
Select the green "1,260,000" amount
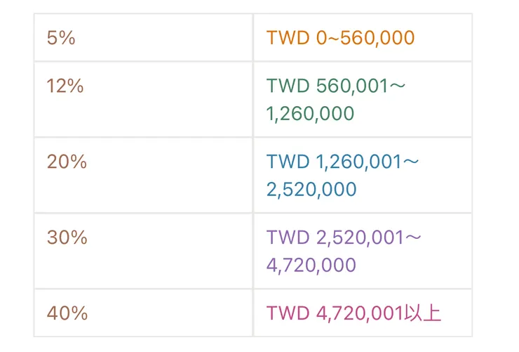[310, 114]
